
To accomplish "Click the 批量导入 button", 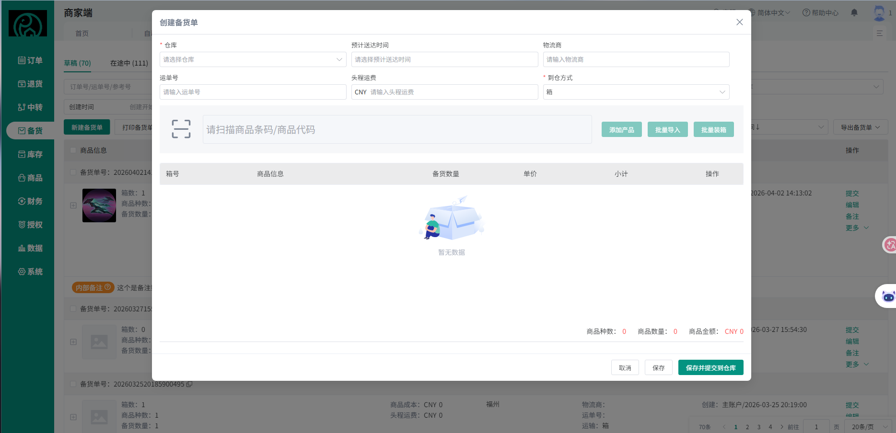I will pos(668,129).
